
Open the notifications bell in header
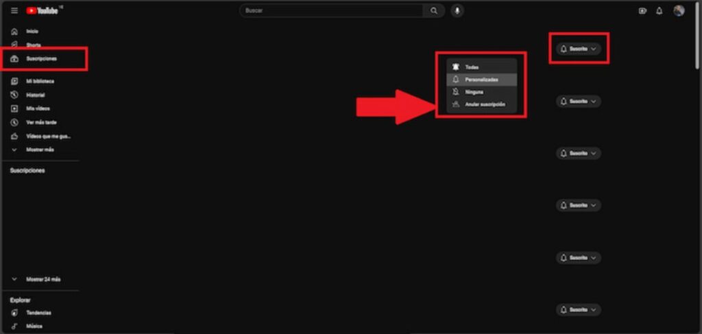coord(659,11)
